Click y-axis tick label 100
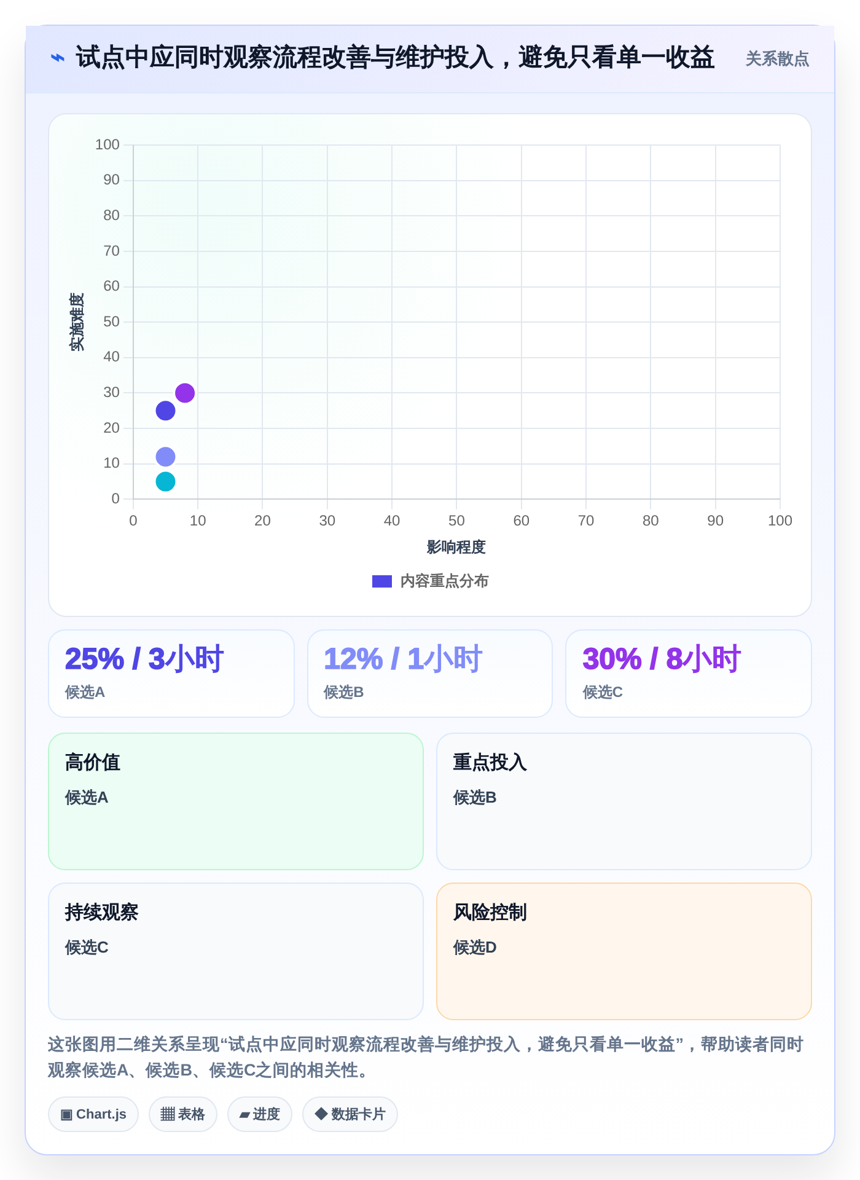The image size is (860, 1180). point(107,144)
